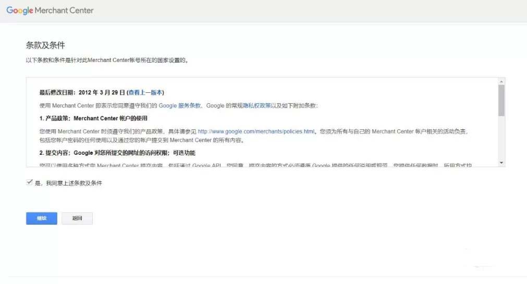Click the blue 继续 button
This screenshot has height=284, width=527.
coord(42,218)
